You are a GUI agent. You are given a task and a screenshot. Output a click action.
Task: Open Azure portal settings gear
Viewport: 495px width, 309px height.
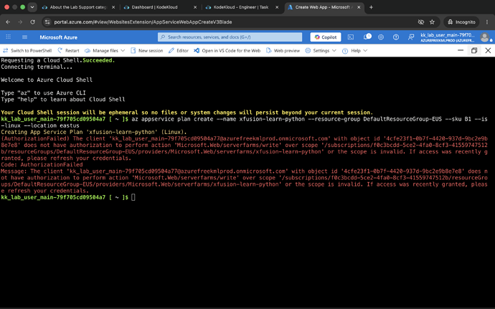(x=381, y=37)
